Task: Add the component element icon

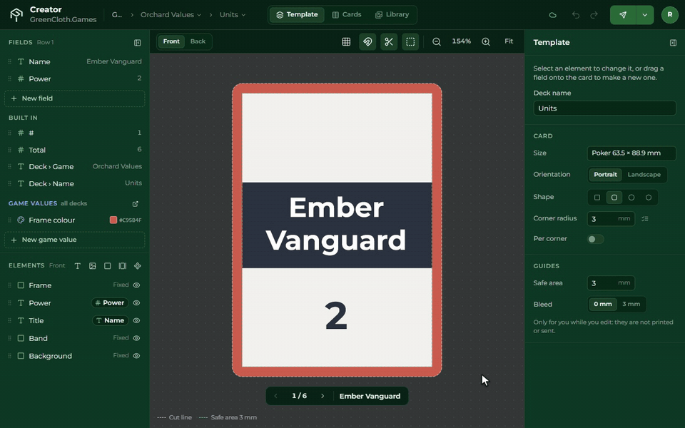Action: point(138,266)
